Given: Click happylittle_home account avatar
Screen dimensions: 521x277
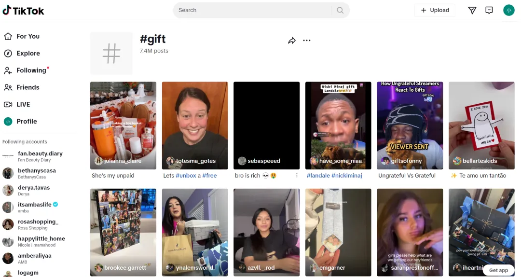Looking at the screenshot, I should (8, 241).
